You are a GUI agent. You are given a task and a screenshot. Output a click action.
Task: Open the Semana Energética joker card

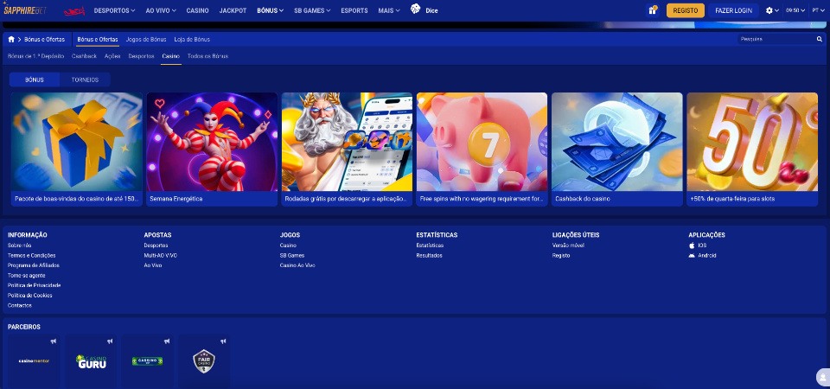click(x=212, y=150)
